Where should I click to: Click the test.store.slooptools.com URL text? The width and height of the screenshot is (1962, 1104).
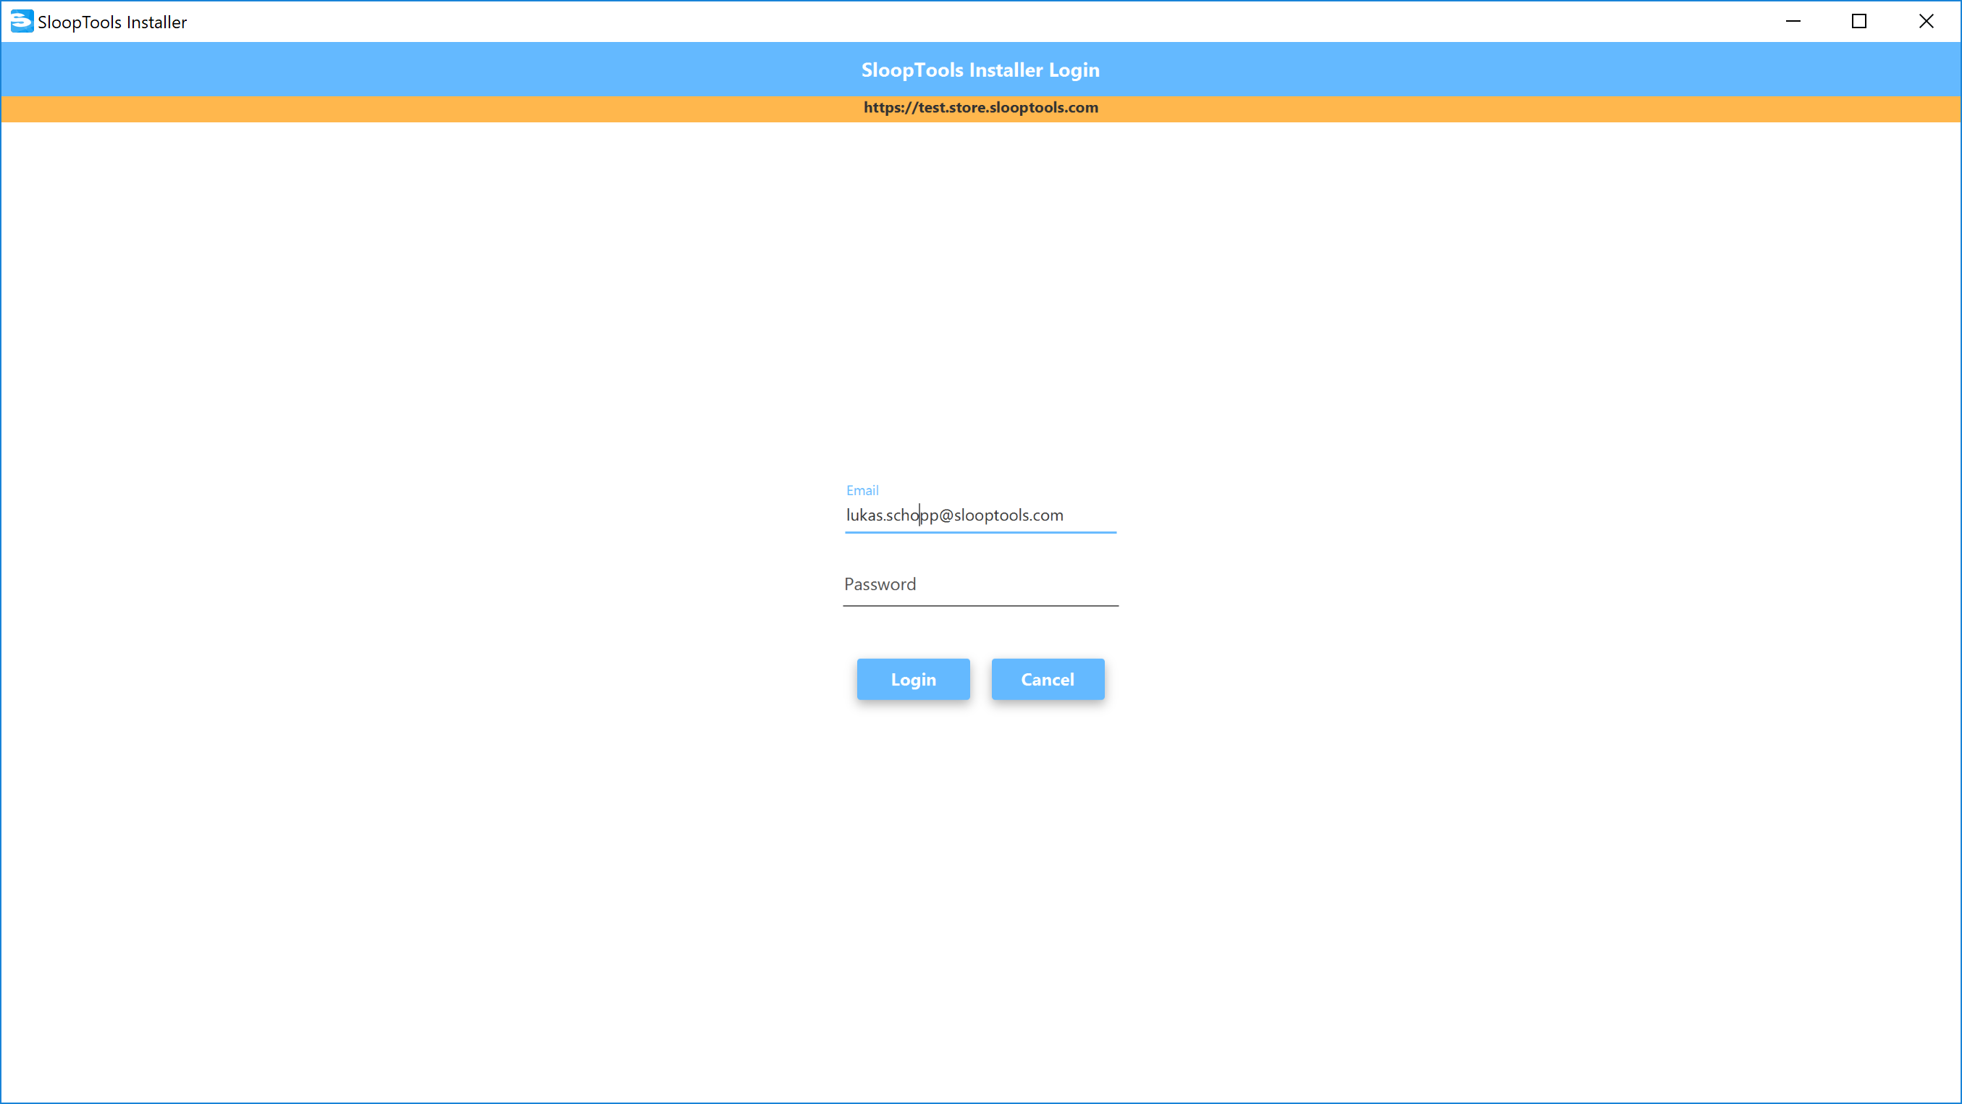coord(980,107)
